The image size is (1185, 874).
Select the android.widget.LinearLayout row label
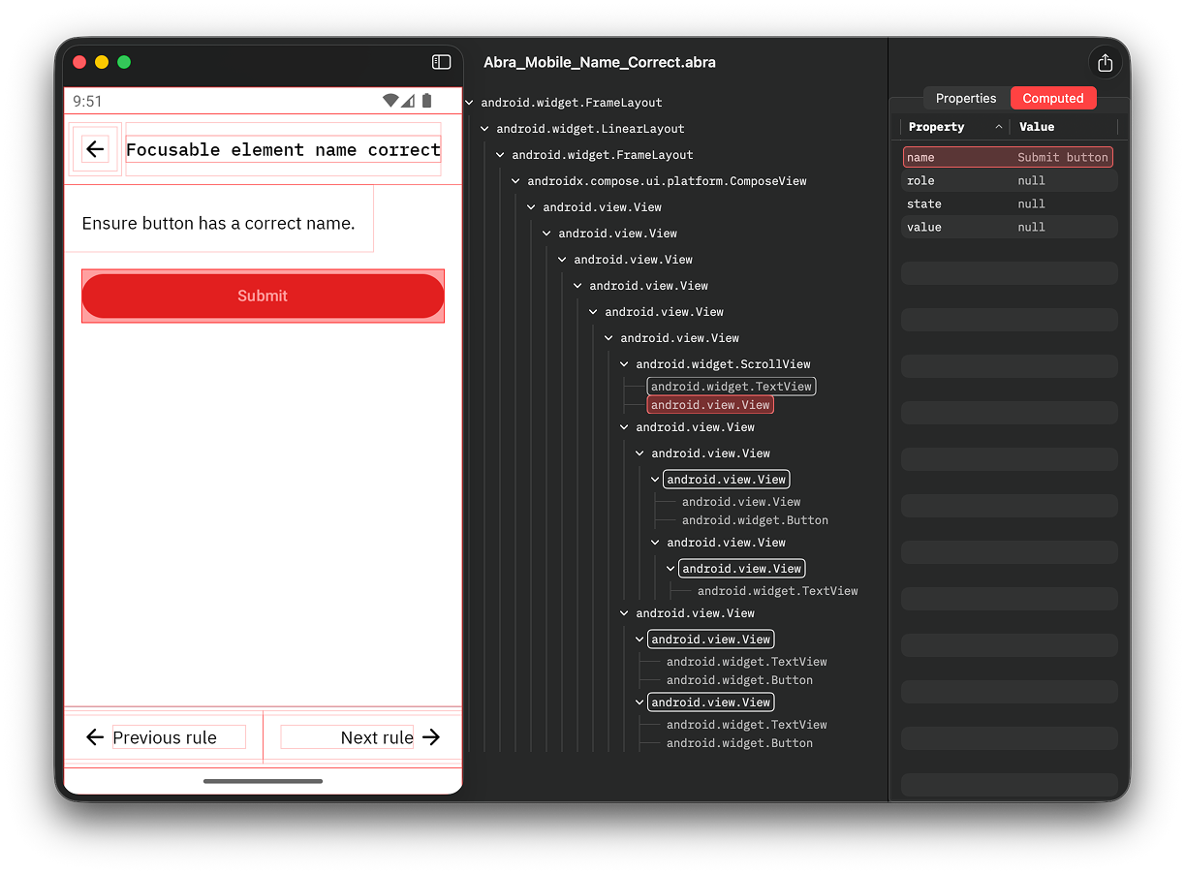590,129
